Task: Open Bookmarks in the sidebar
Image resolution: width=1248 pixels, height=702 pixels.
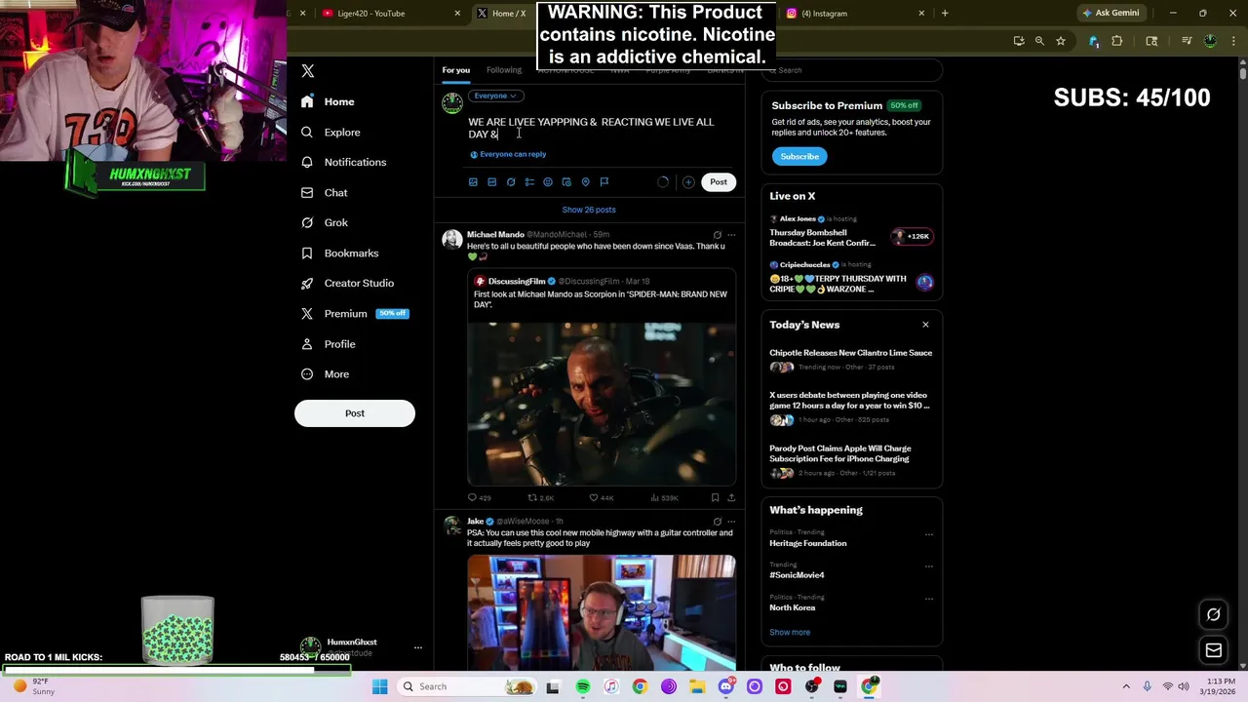Action: click(x=339, y=253)
